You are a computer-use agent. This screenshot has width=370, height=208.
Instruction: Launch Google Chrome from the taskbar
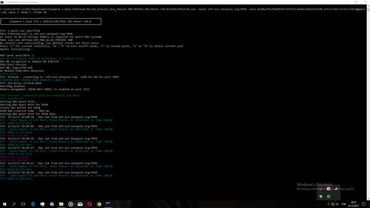point(99,204)
